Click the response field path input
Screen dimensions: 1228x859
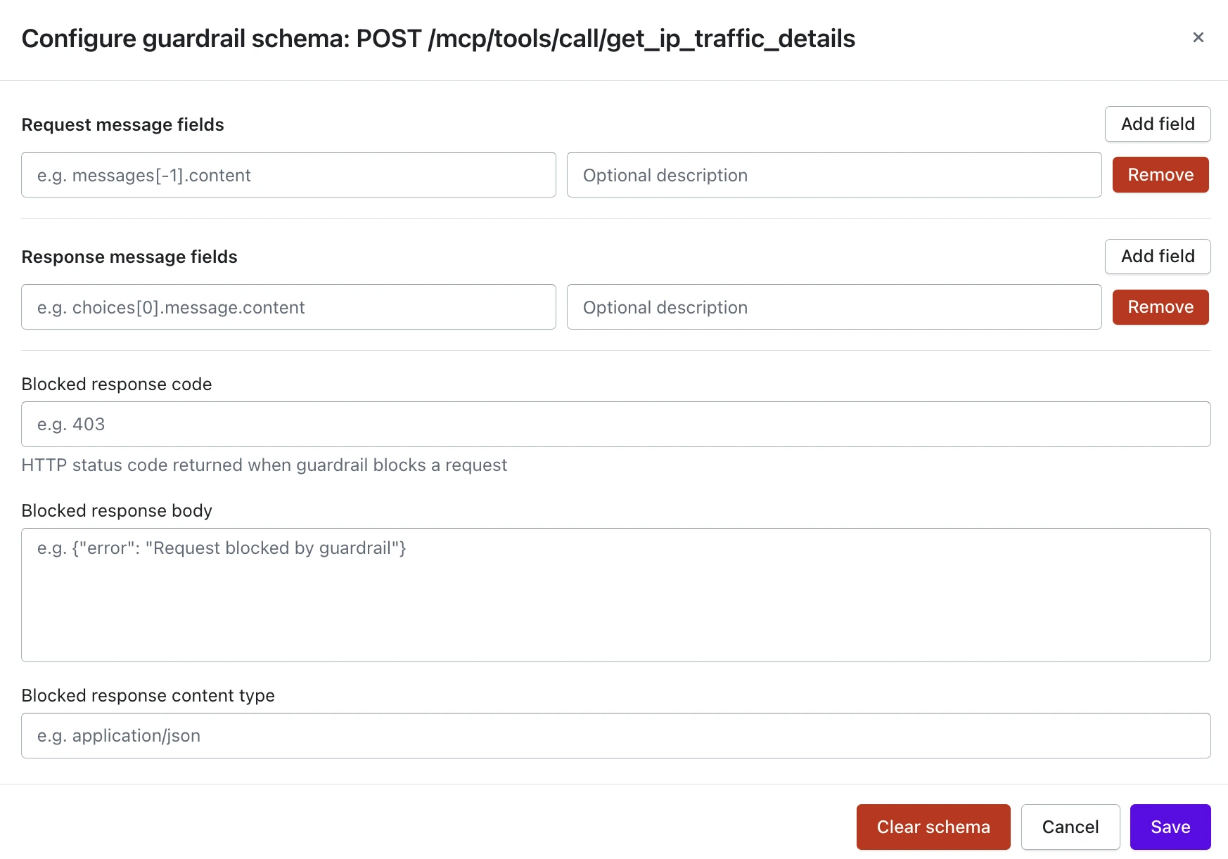coord(288,307)
